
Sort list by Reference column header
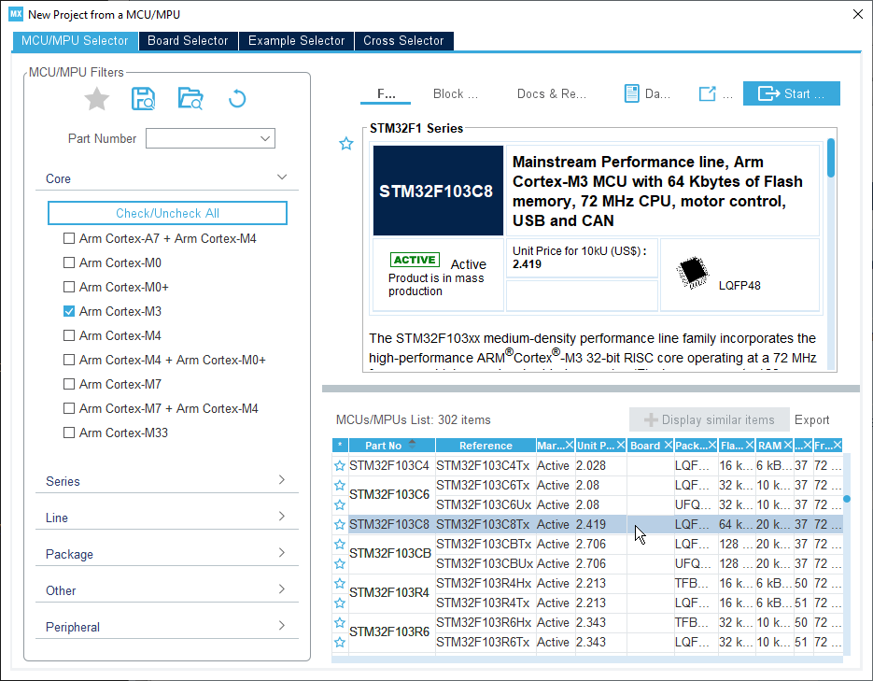pos(486,445)
